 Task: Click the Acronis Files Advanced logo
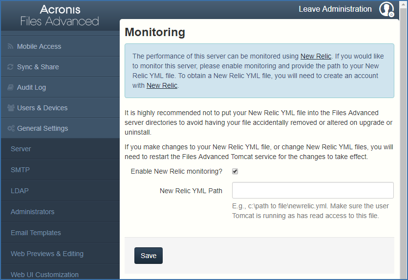click(60, 15)
